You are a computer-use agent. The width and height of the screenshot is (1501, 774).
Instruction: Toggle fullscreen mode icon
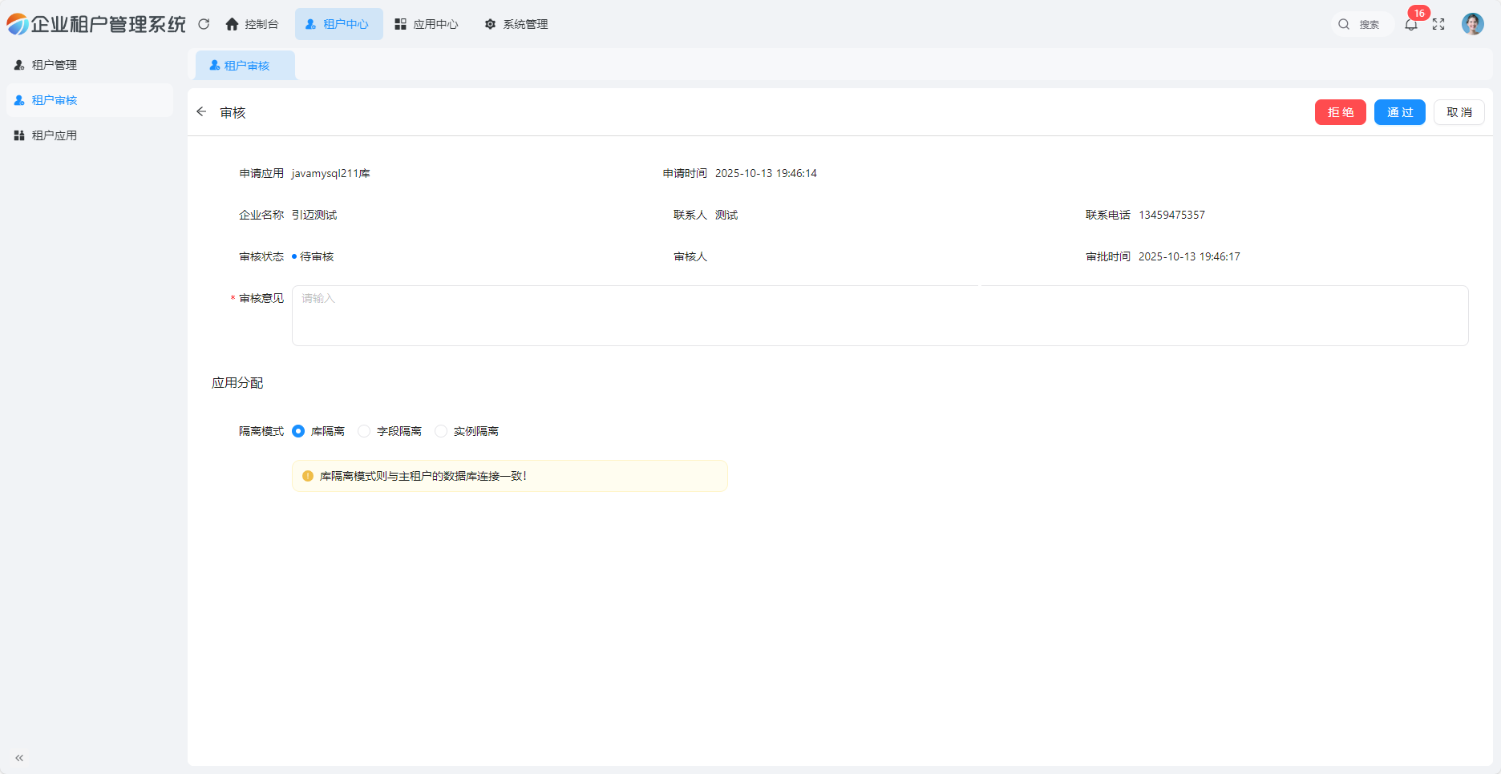[x=1438, y=25]
